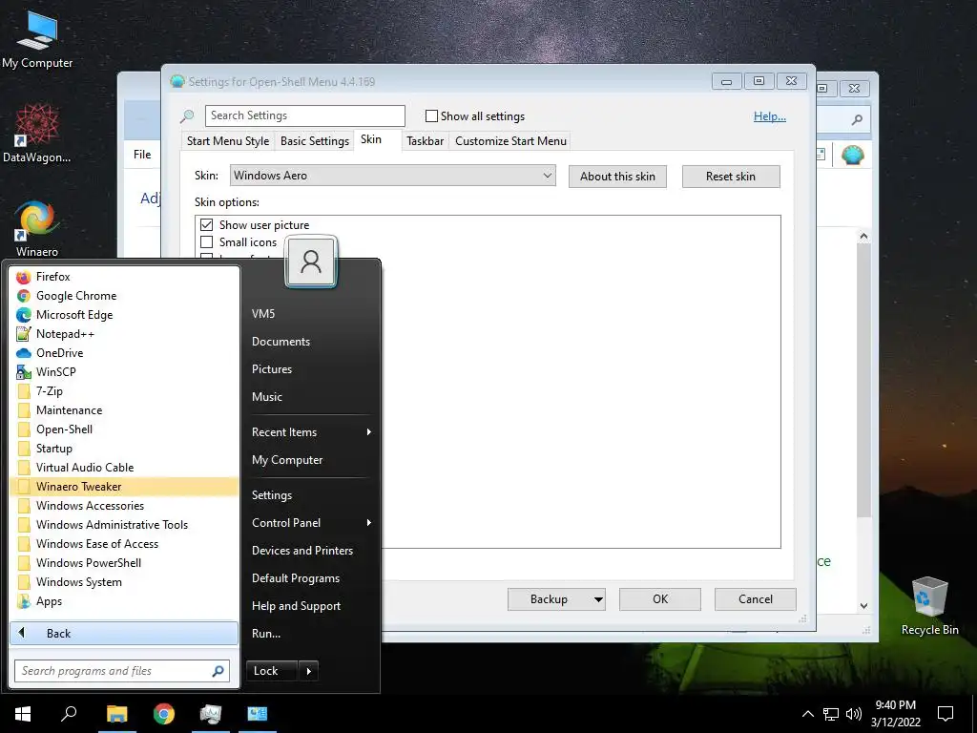The height and width of the screenshot is (733, 977).
Task: Click the start menu search magnifier icon
Action: (x=218, y=671)
